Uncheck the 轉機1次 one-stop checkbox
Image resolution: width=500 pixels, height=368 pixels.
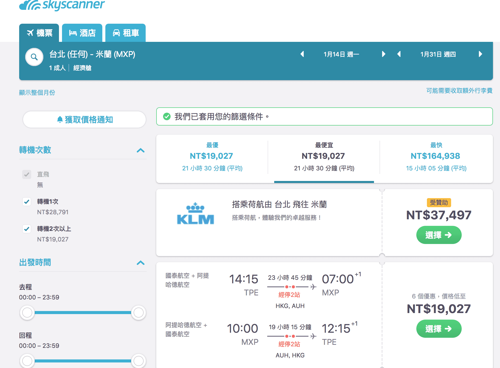tap(27, 202)
